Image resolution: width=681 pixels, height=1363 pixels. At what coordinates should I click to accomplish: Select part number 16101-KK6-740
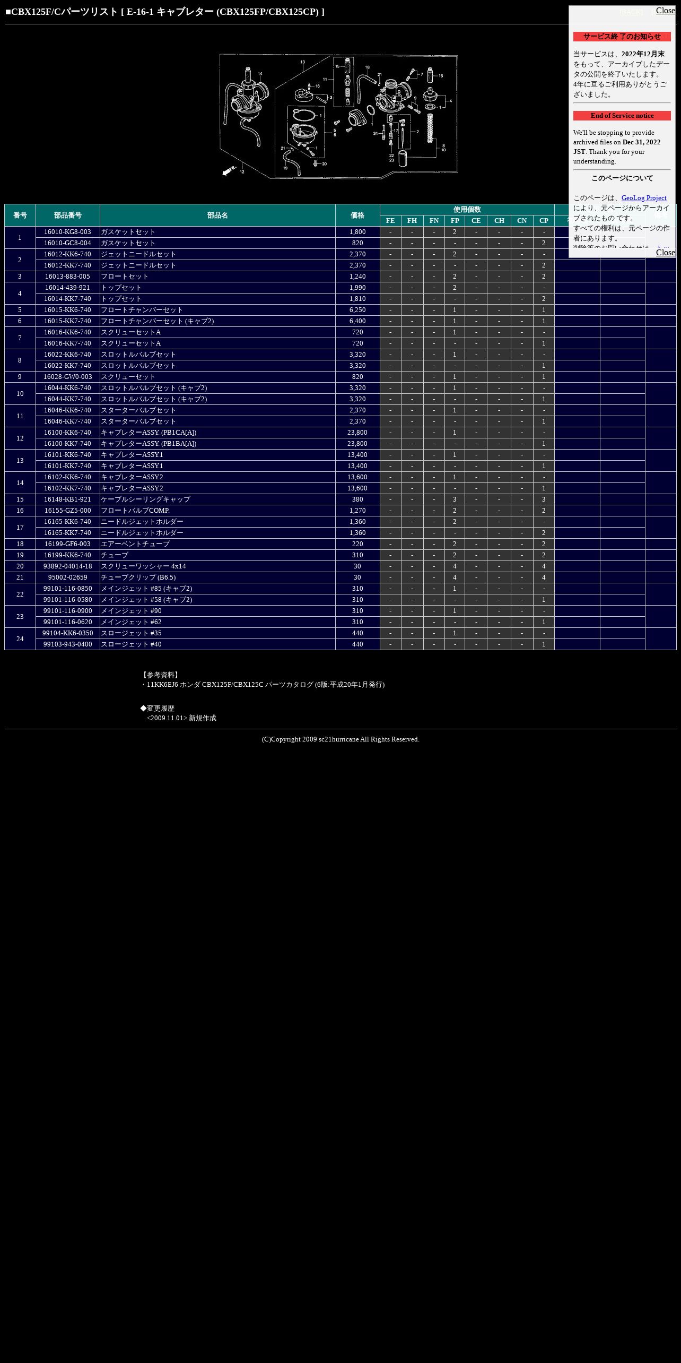point(67,455)
